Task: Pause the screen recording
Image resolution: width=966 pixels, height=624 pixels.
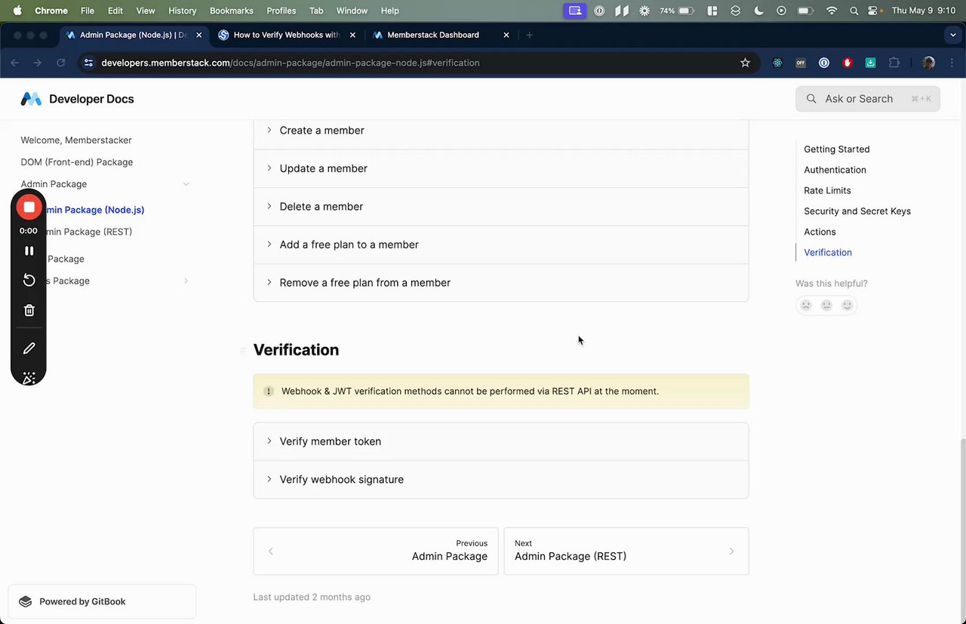Action: pos(29,251)
